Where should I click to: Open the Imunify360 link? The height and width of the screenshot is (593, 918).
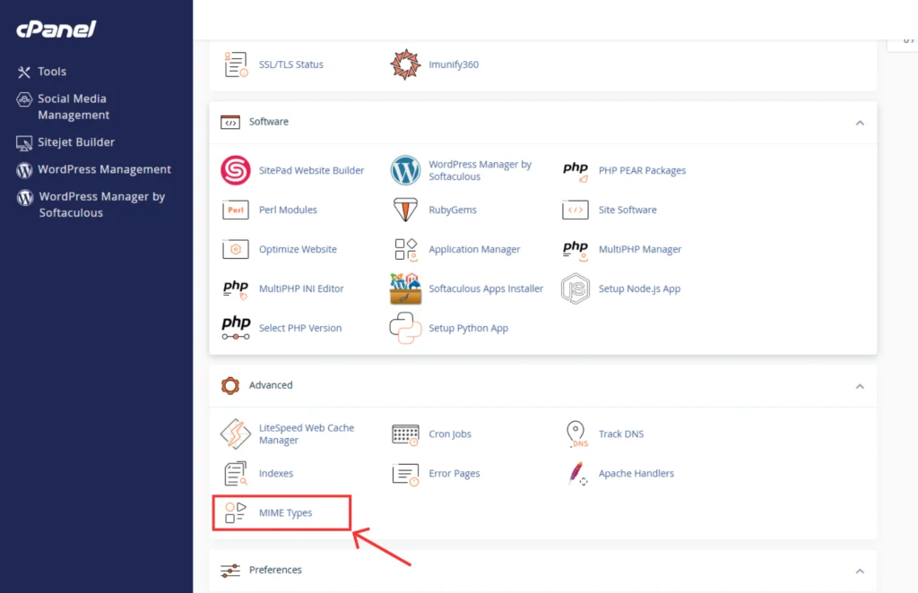(x=454, y=64)
